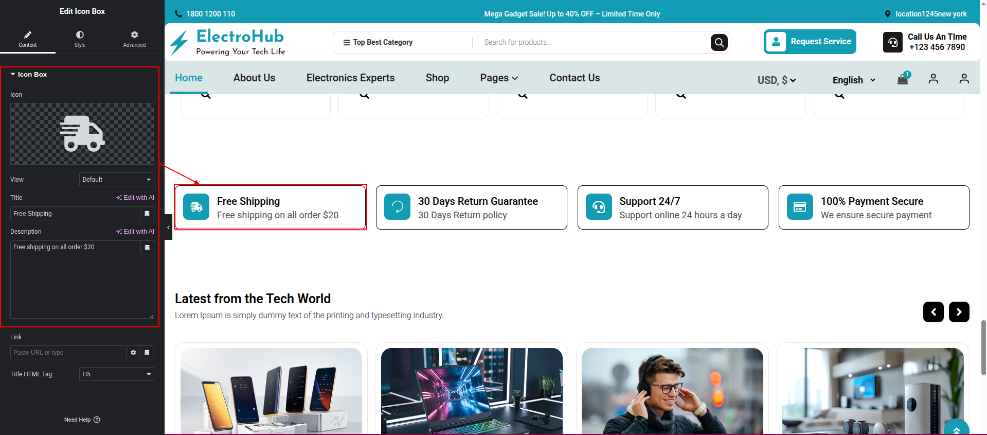Screen dimensions: 987x435
Task: Open the Title HTML Tag dropdown
Action: [117, 374]
